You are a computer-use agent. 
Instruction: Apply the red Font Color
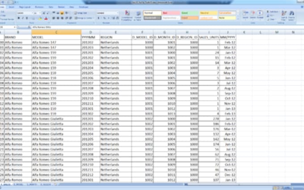pyautogui.click(x=46, y=19)
